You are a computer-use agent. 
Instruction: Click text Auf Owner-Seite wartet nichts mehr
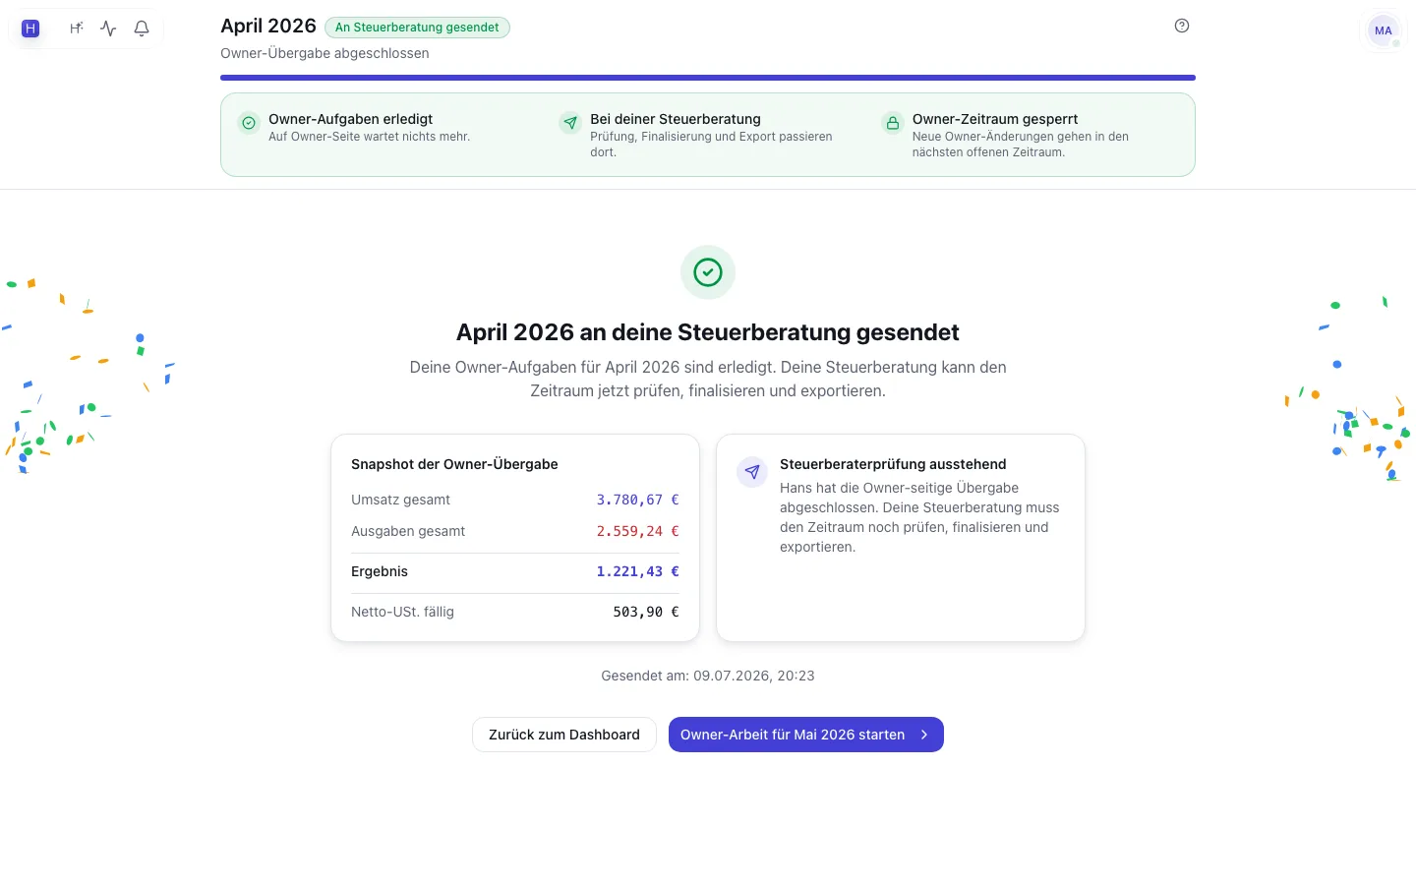[369, 137]
